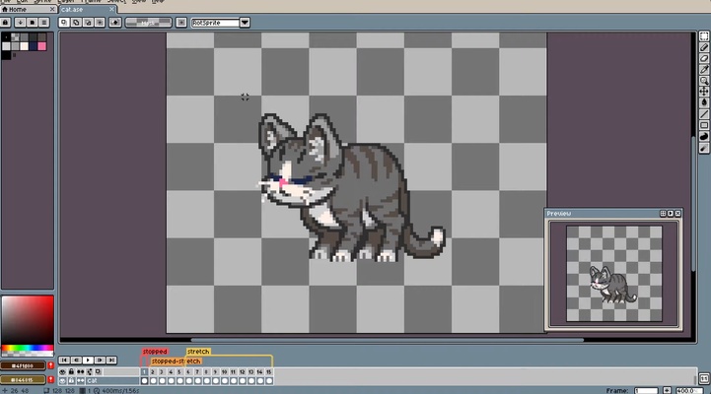The width and height of the screenshot is (711, 394).
Task: Toggle visibility of all layers in header
Action: tap(62, 371)
